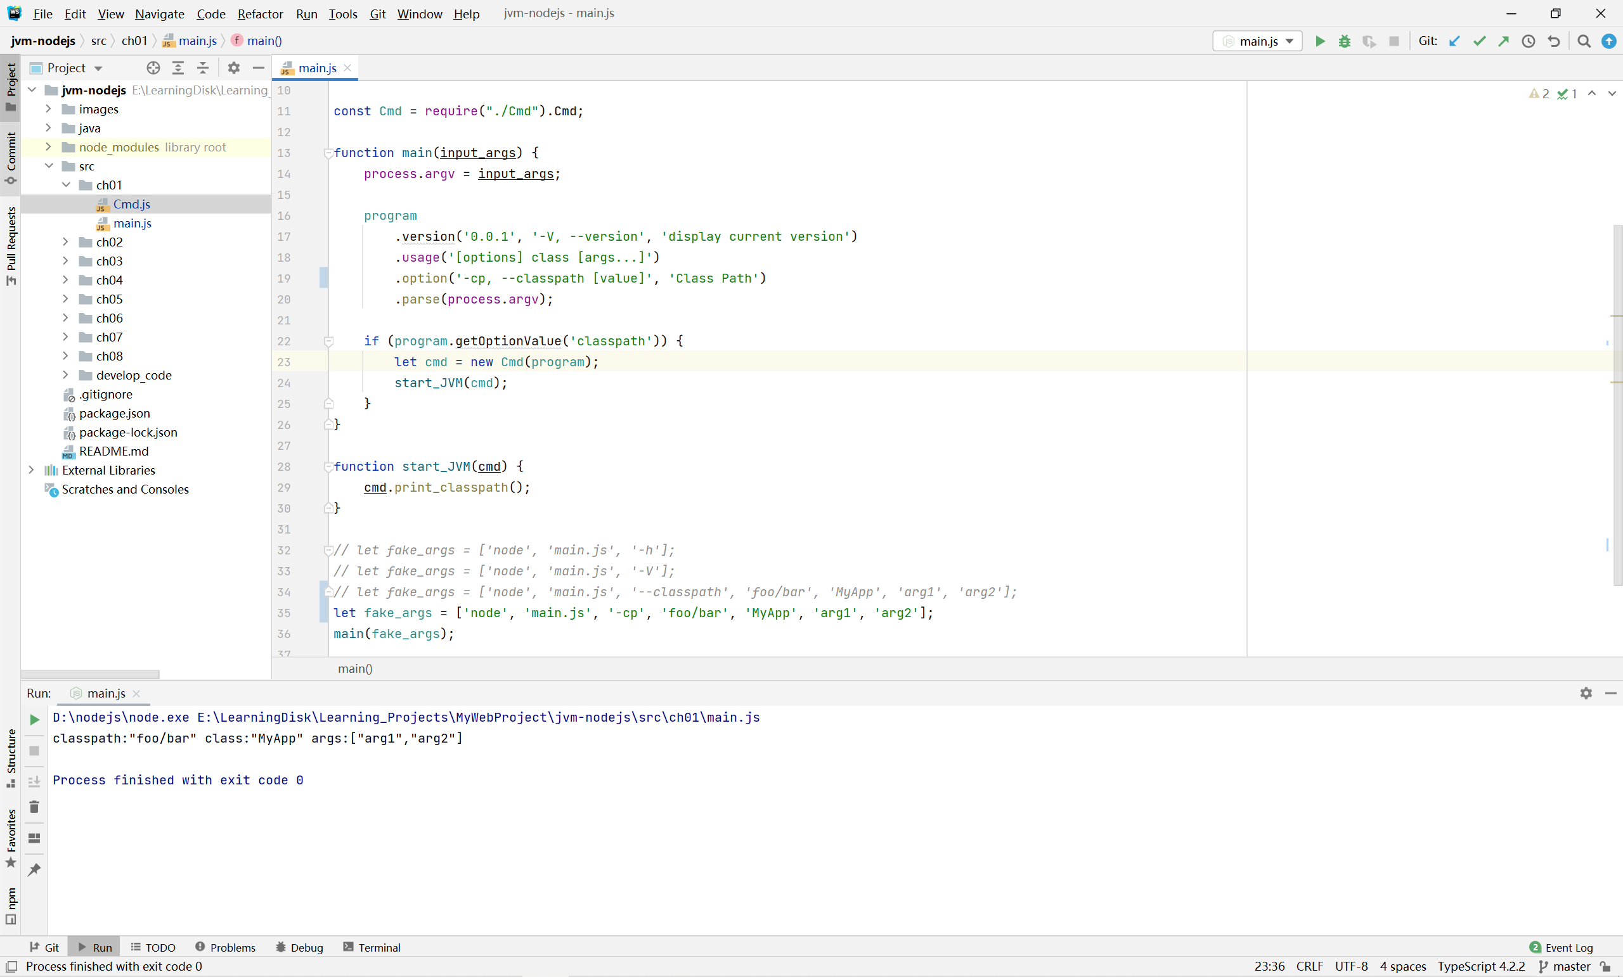Switch to the Terminal tool tab
Screen dimensions: 1623x977
coord(372,947)
